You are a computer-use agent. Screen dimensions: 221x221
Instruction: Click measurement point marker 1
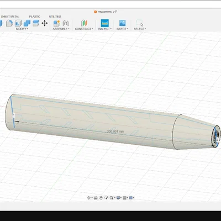14,115
